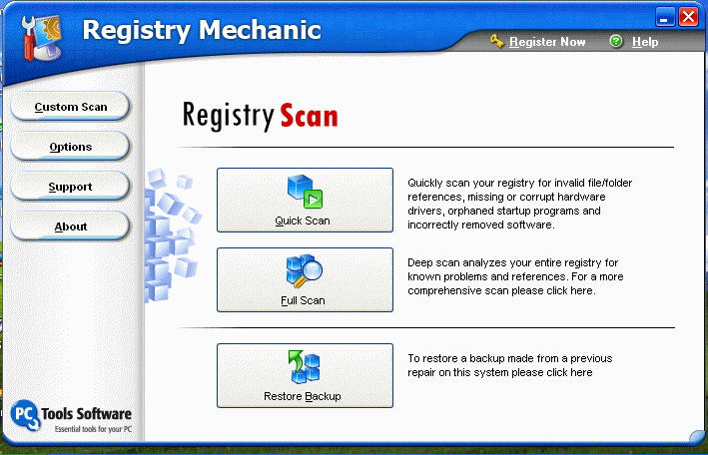This screenshot has width=708, height=455.
Task: Click the green question mark Help icon
Action: [x=615, y=42]
